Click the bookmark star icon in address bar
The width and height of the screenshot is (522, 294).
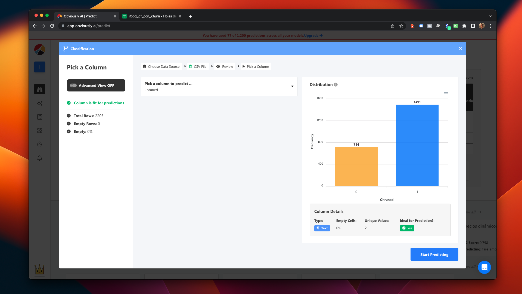tap(401, 26)
